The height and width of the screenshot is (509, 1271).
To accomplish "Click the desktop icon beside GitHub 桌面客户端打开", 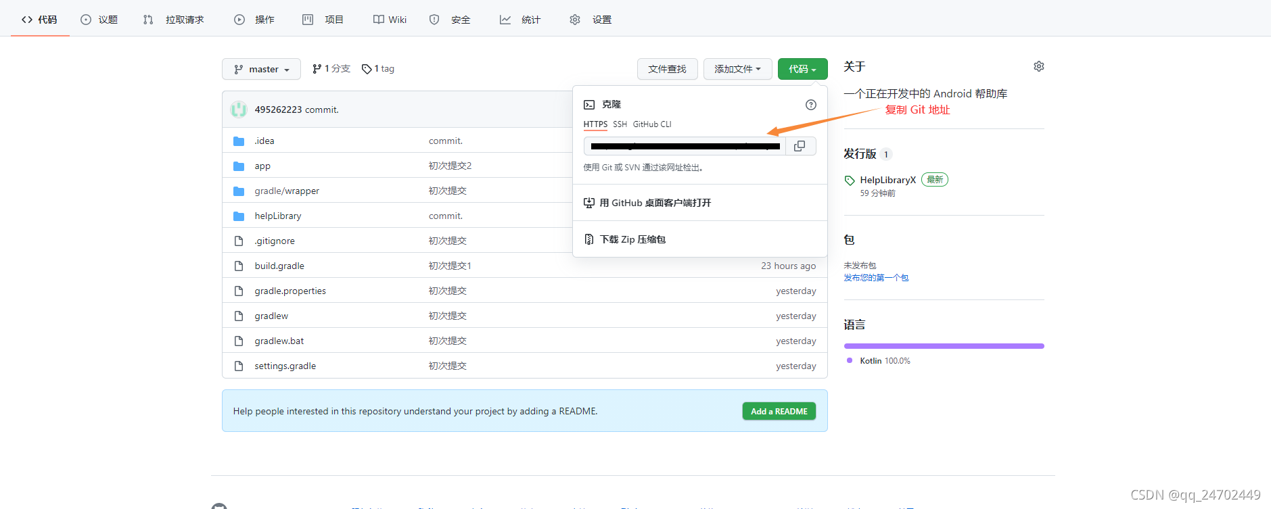I will pyautogui.click(x=589, y=203).
